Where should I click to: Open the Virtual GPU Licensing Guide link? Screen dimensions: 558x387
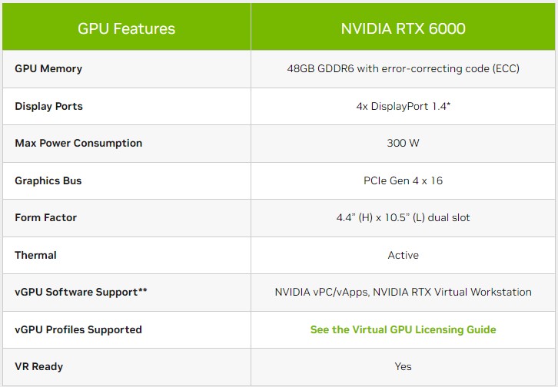coord(403,329)
